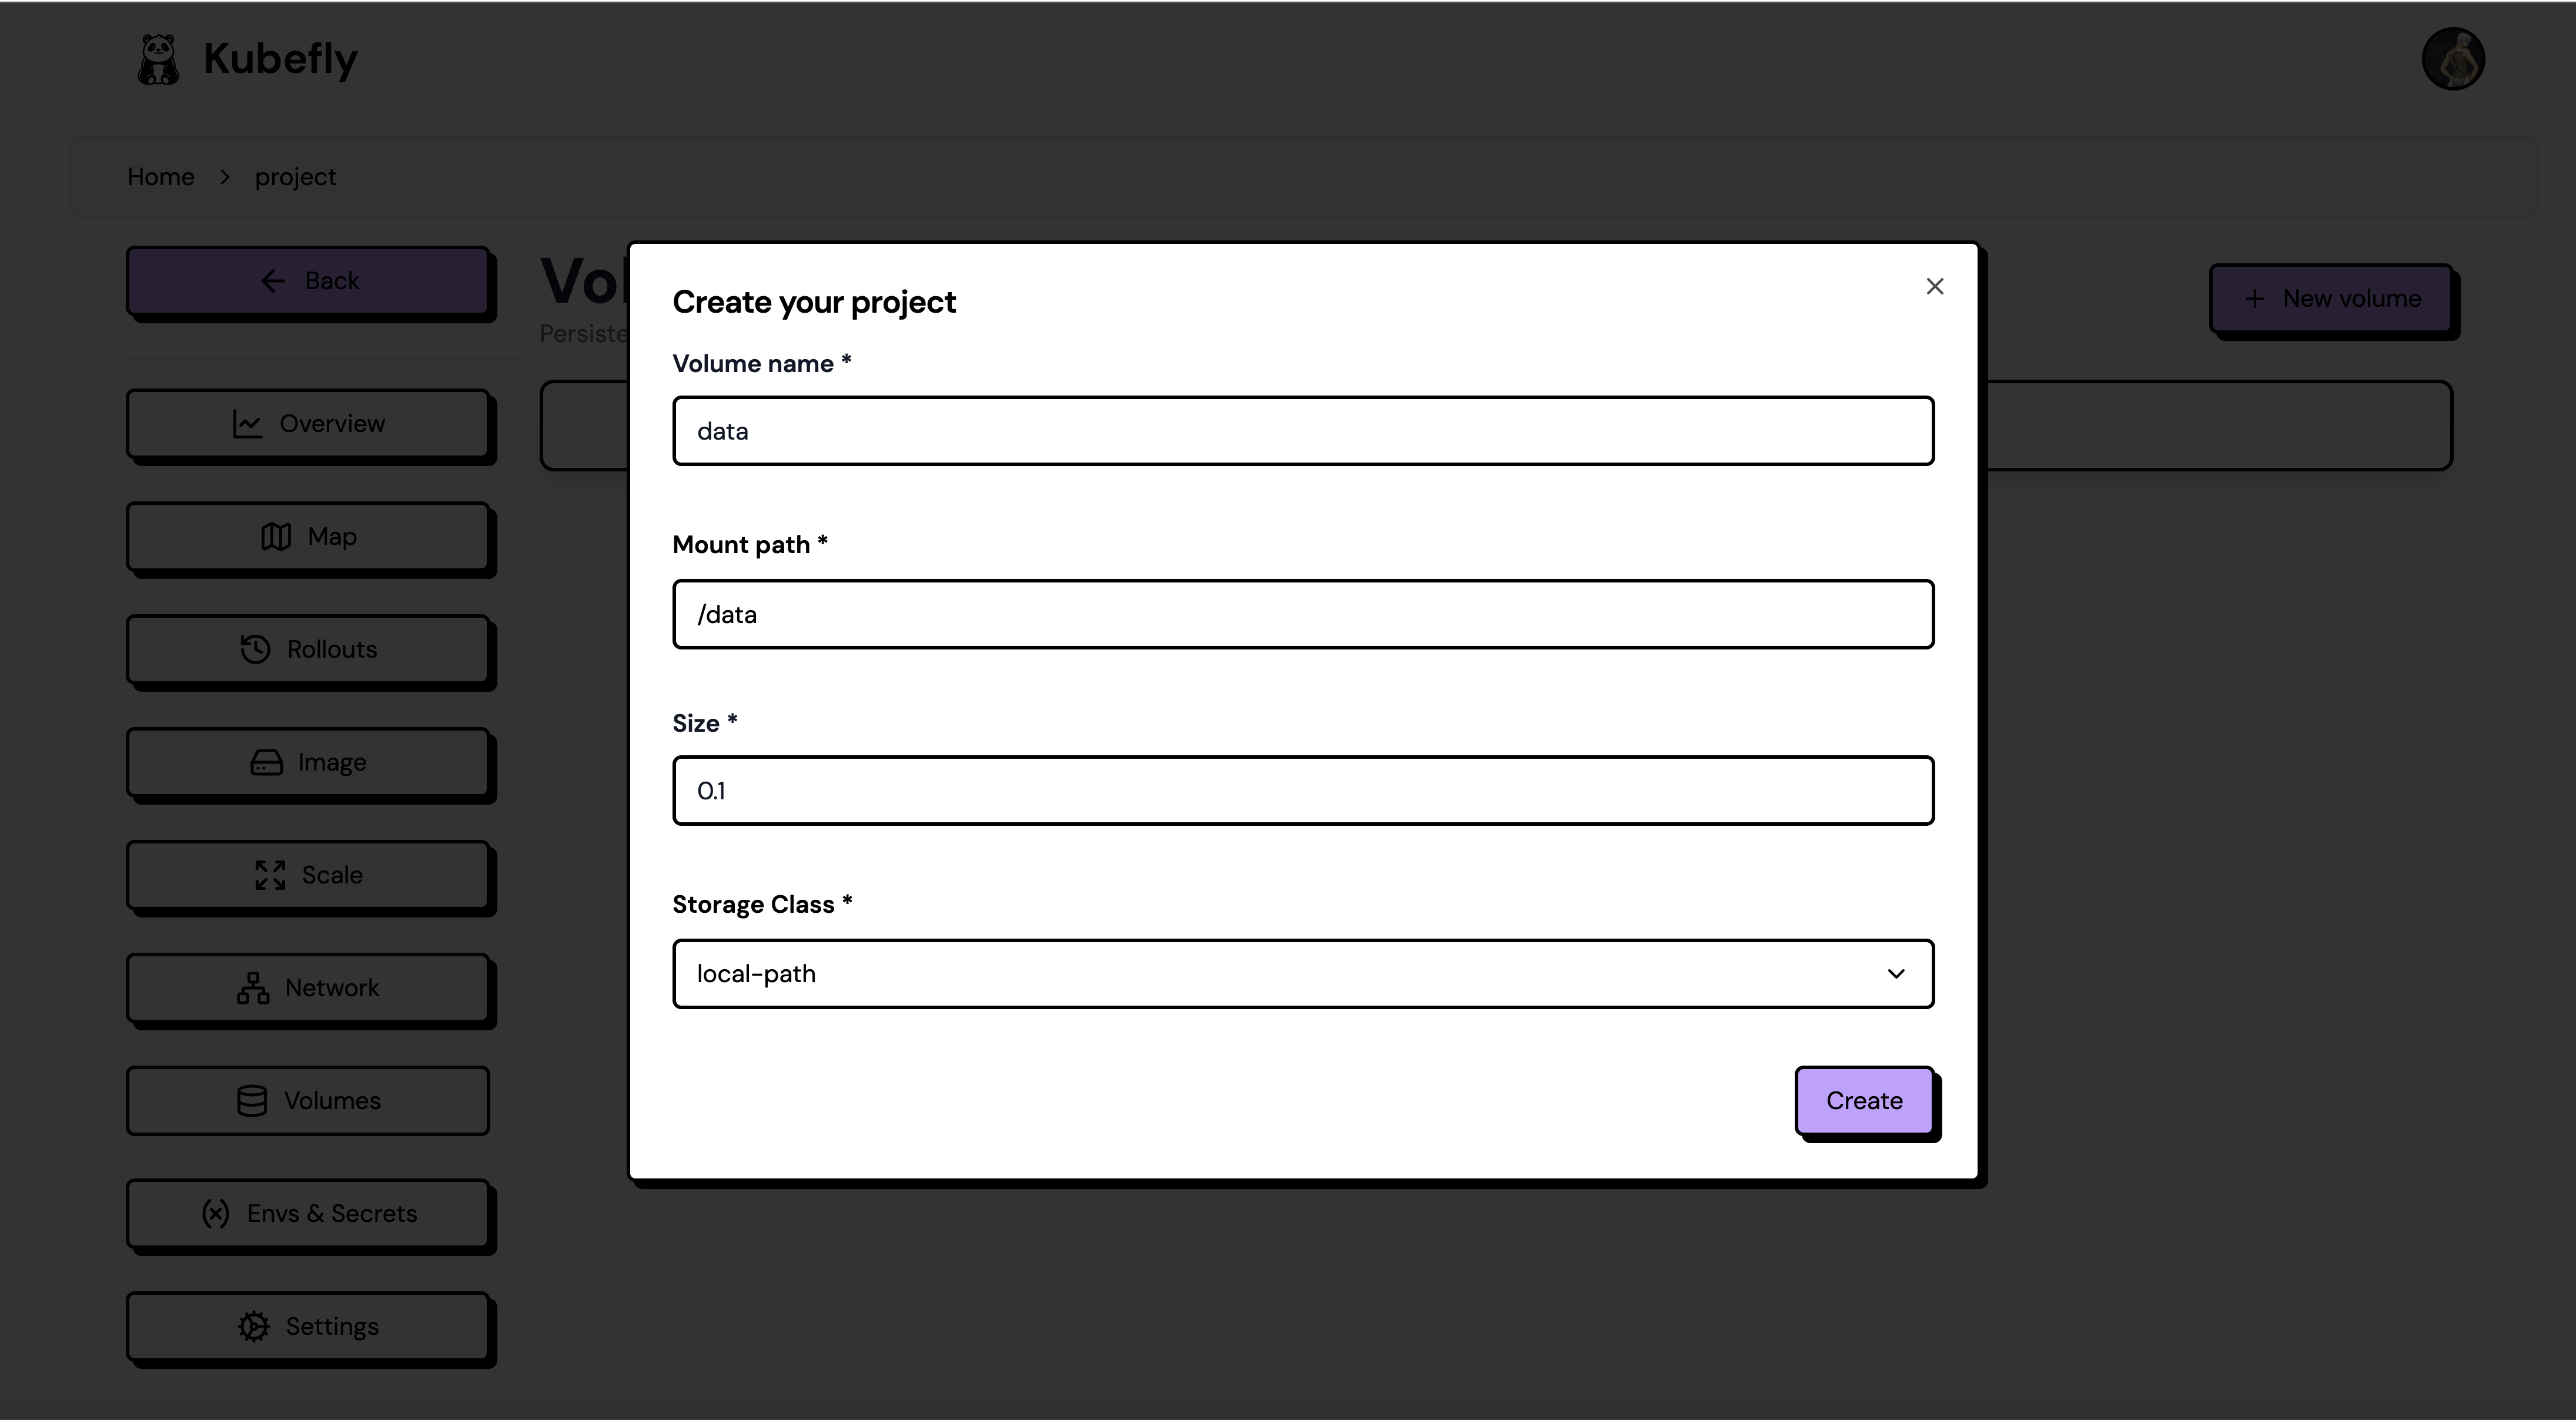Screen dimensions: 2576x1420
Task: Open the Rollouts history section
Action: coord(308,650)
